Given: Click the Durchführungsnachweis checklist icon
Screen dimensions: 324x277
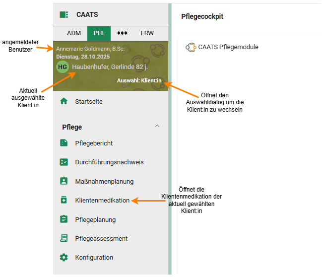Looking at the screenshot, I should tap(64, 162).
